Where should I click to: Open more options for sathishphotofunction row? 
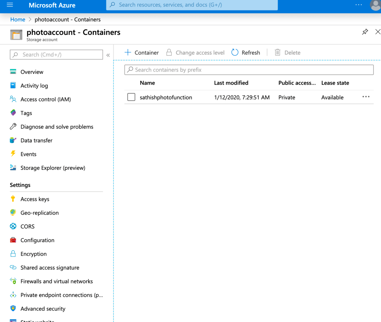(366, 97)
